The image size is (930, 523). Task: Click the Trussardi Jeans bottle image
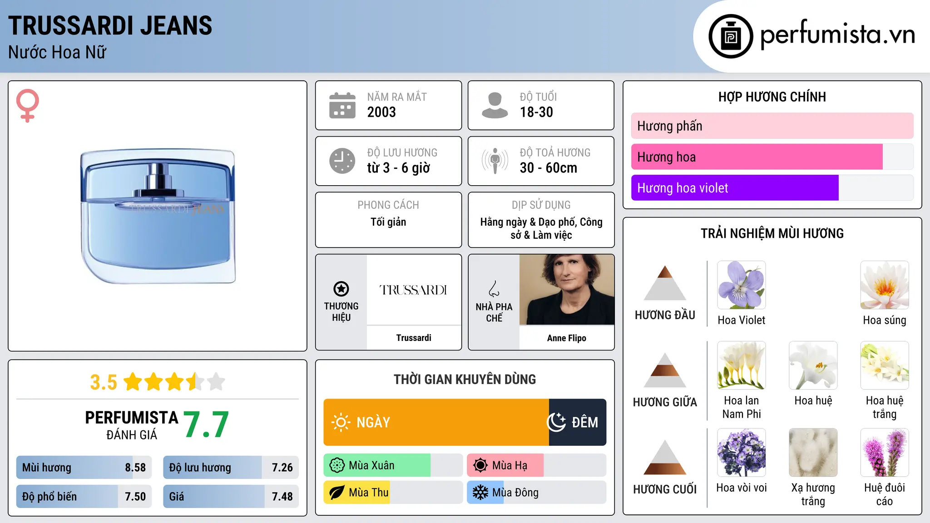tap(158, 216)
